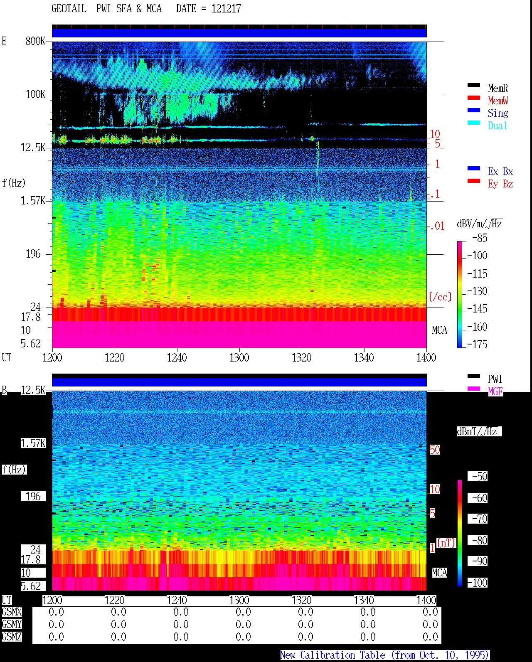Click the 196 frequency label on E panel
The width and height of the screenshot is (532, 662).
(33, 253)
